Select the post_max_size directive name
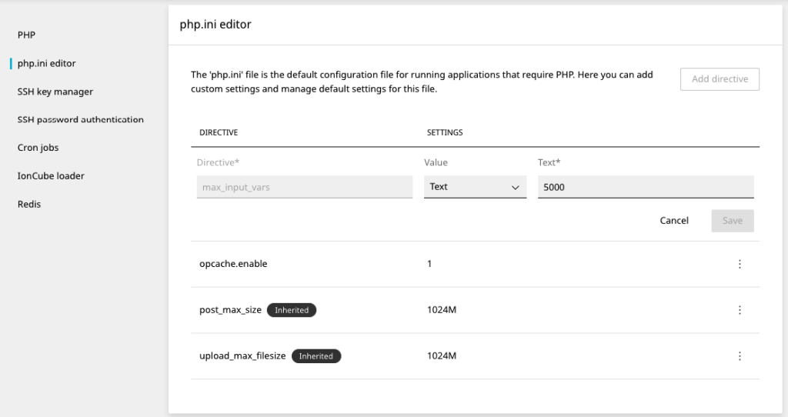This screenshot has width=788, height=417. (x=230, y=310)
